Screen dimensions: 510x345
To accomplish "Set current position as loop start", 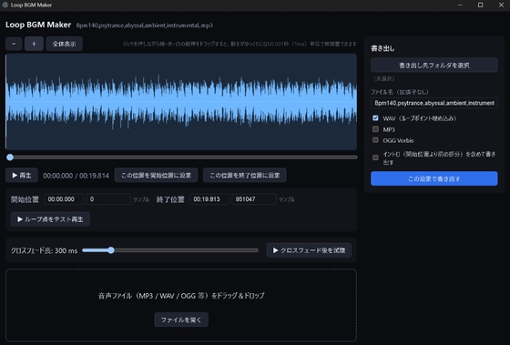I will [156, 176].
